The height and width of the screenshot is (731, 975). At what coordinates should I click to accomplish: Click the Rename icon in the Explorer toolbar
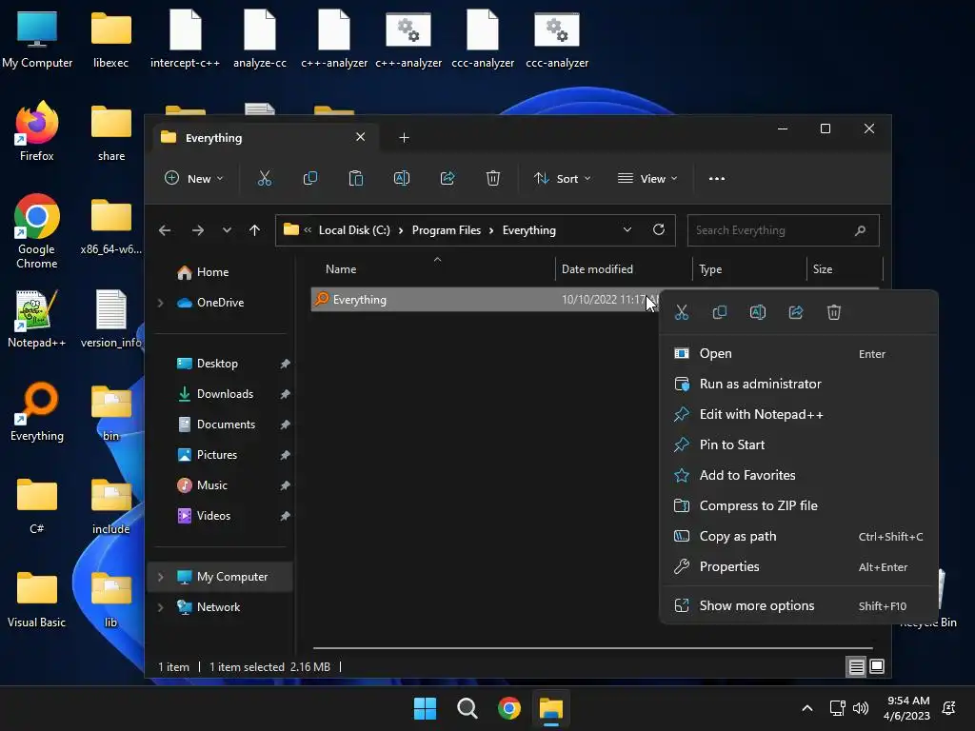[x=402, y=178]
